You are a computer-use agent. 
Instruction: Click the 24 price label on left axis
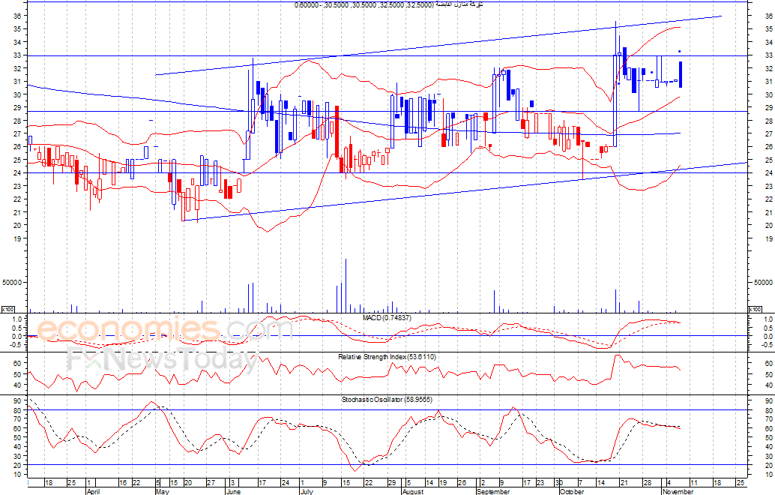pos(16,173)
